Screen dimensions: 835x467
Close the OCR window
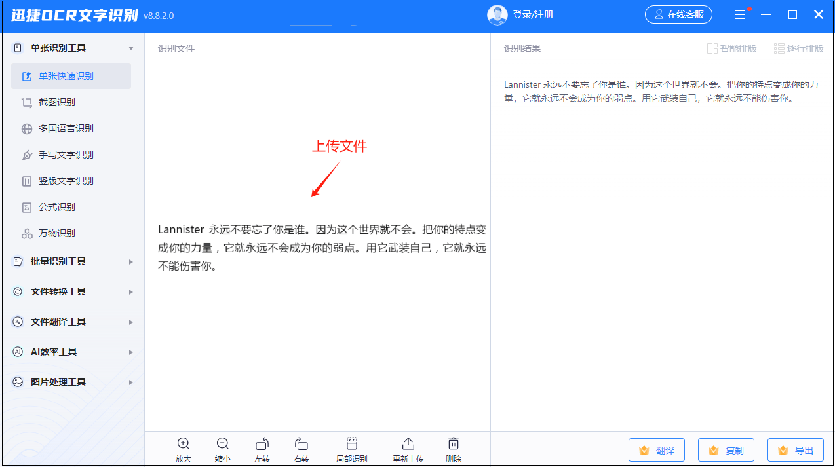819,14
